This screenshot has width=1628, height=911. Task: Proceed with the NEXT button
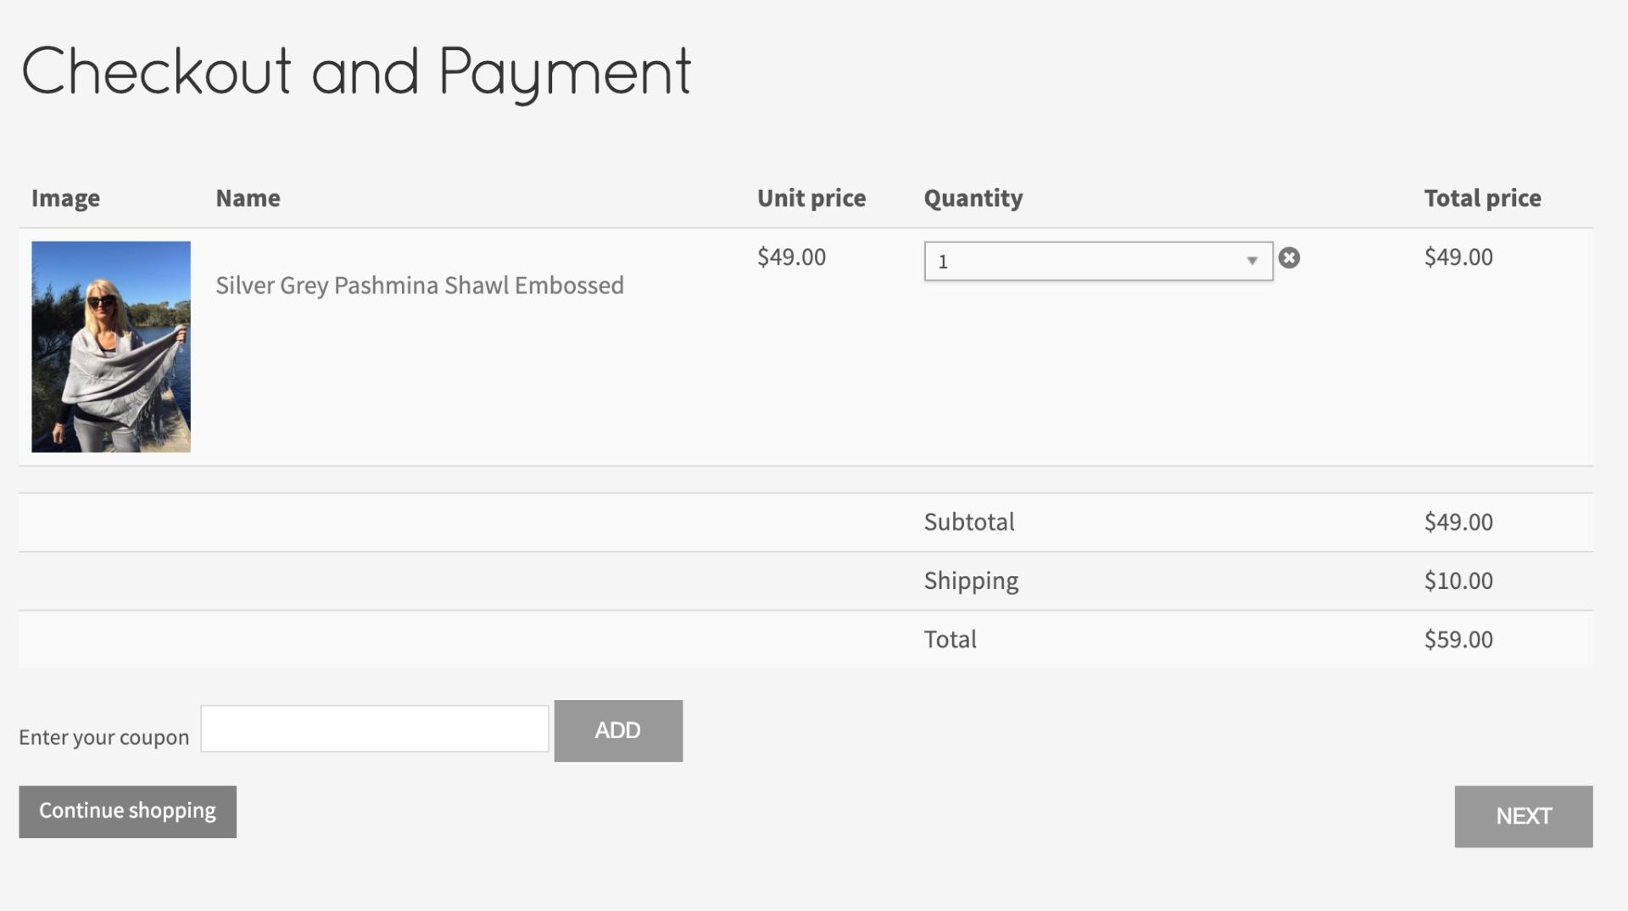coord(1523,816)
